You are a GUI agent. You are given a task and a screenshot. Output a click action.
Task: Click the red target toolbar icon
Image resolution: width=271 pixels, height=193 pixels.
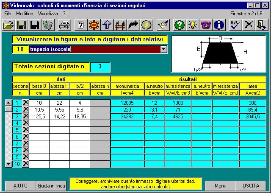(x=94, y=25)
